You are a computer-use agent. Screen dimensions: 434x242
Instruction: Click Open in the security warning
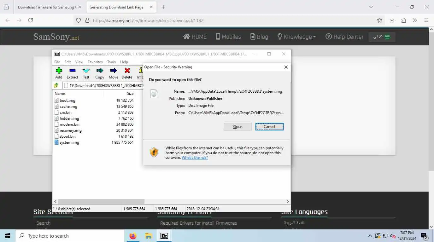pos(238,127)
